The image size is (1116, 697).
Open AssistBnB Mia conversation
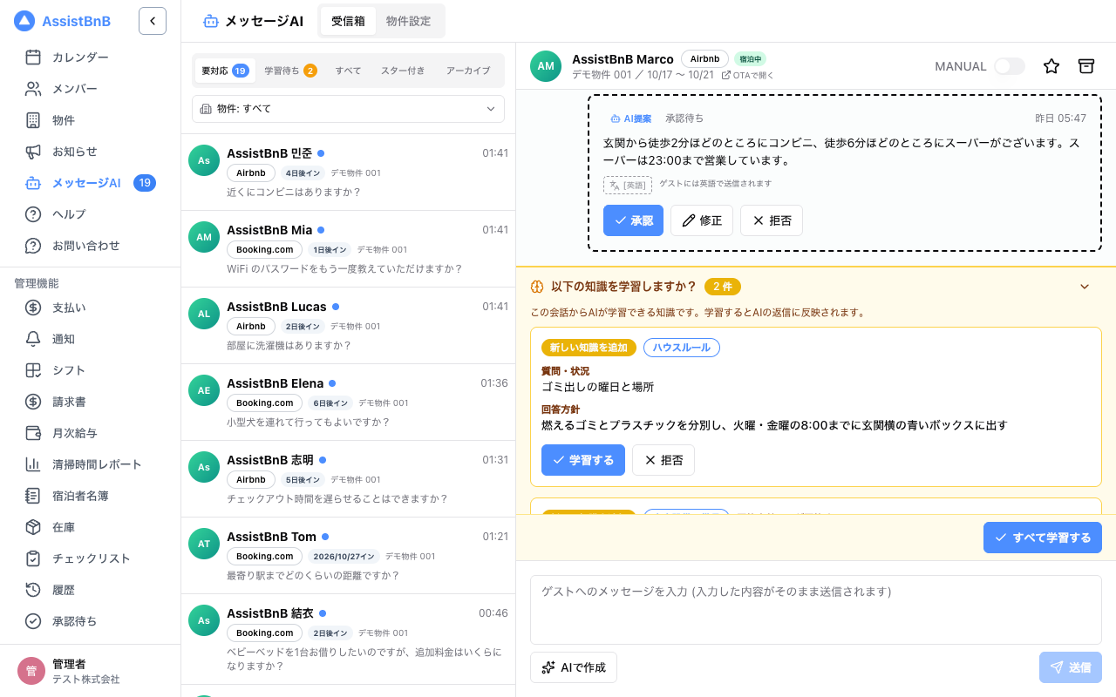coord(348,249)
